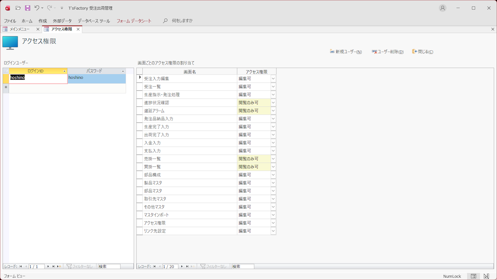The image size is (497, 280).
Task: Click the ユーザー削除(D) button
Action: 388,52
